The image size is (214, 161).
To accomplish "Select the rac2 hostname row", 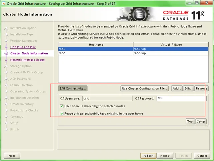I will [x=133, y=53].
